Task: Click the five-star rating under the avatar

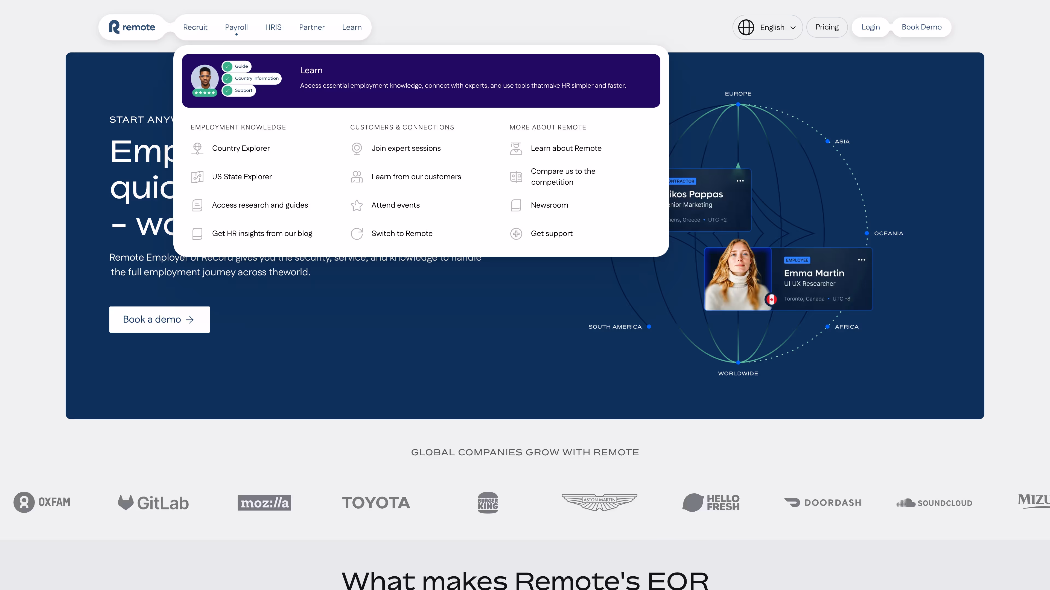Action: coord(205,93)
